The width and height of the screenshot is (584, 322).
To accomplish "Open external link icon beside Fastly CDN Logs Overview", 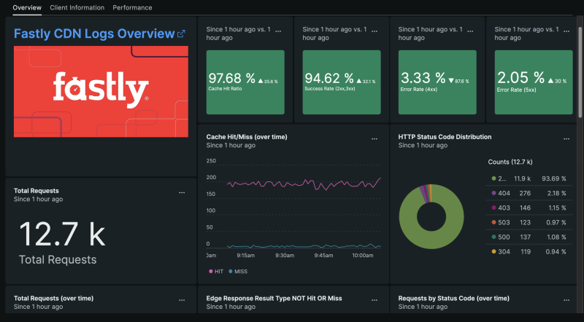I will click(x=181, y=34).
